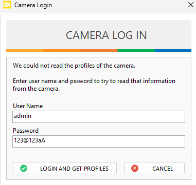Click the dark orange segment next to green
Image resolution: width=196 pixels, height=185 pixels.
[x=99, y=50]
